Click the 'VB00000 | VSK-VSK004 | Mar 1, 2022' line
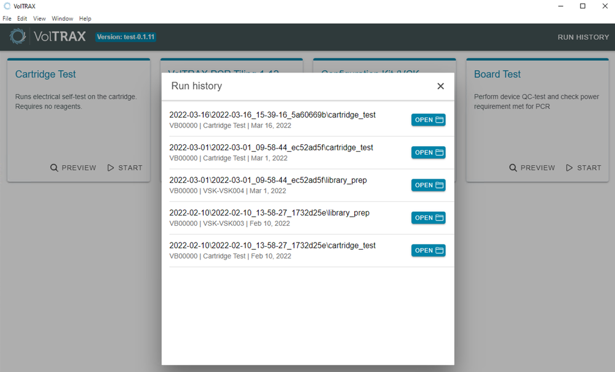 point(228,191)
